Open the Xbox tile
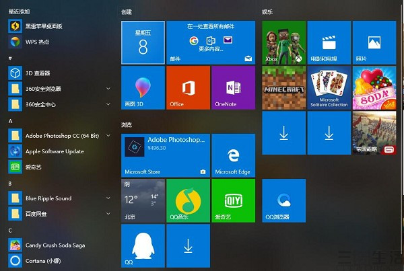 pos(283,42)
